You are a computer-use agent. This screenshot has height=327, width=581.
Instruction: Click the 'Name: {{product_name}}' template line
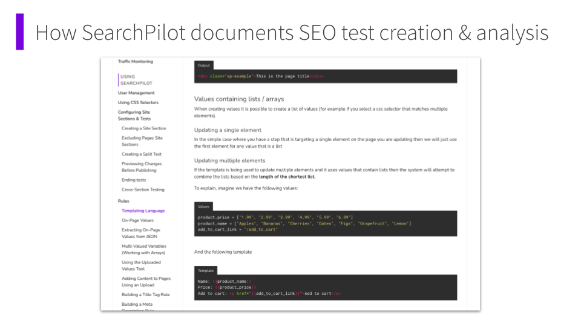point(224,282)
